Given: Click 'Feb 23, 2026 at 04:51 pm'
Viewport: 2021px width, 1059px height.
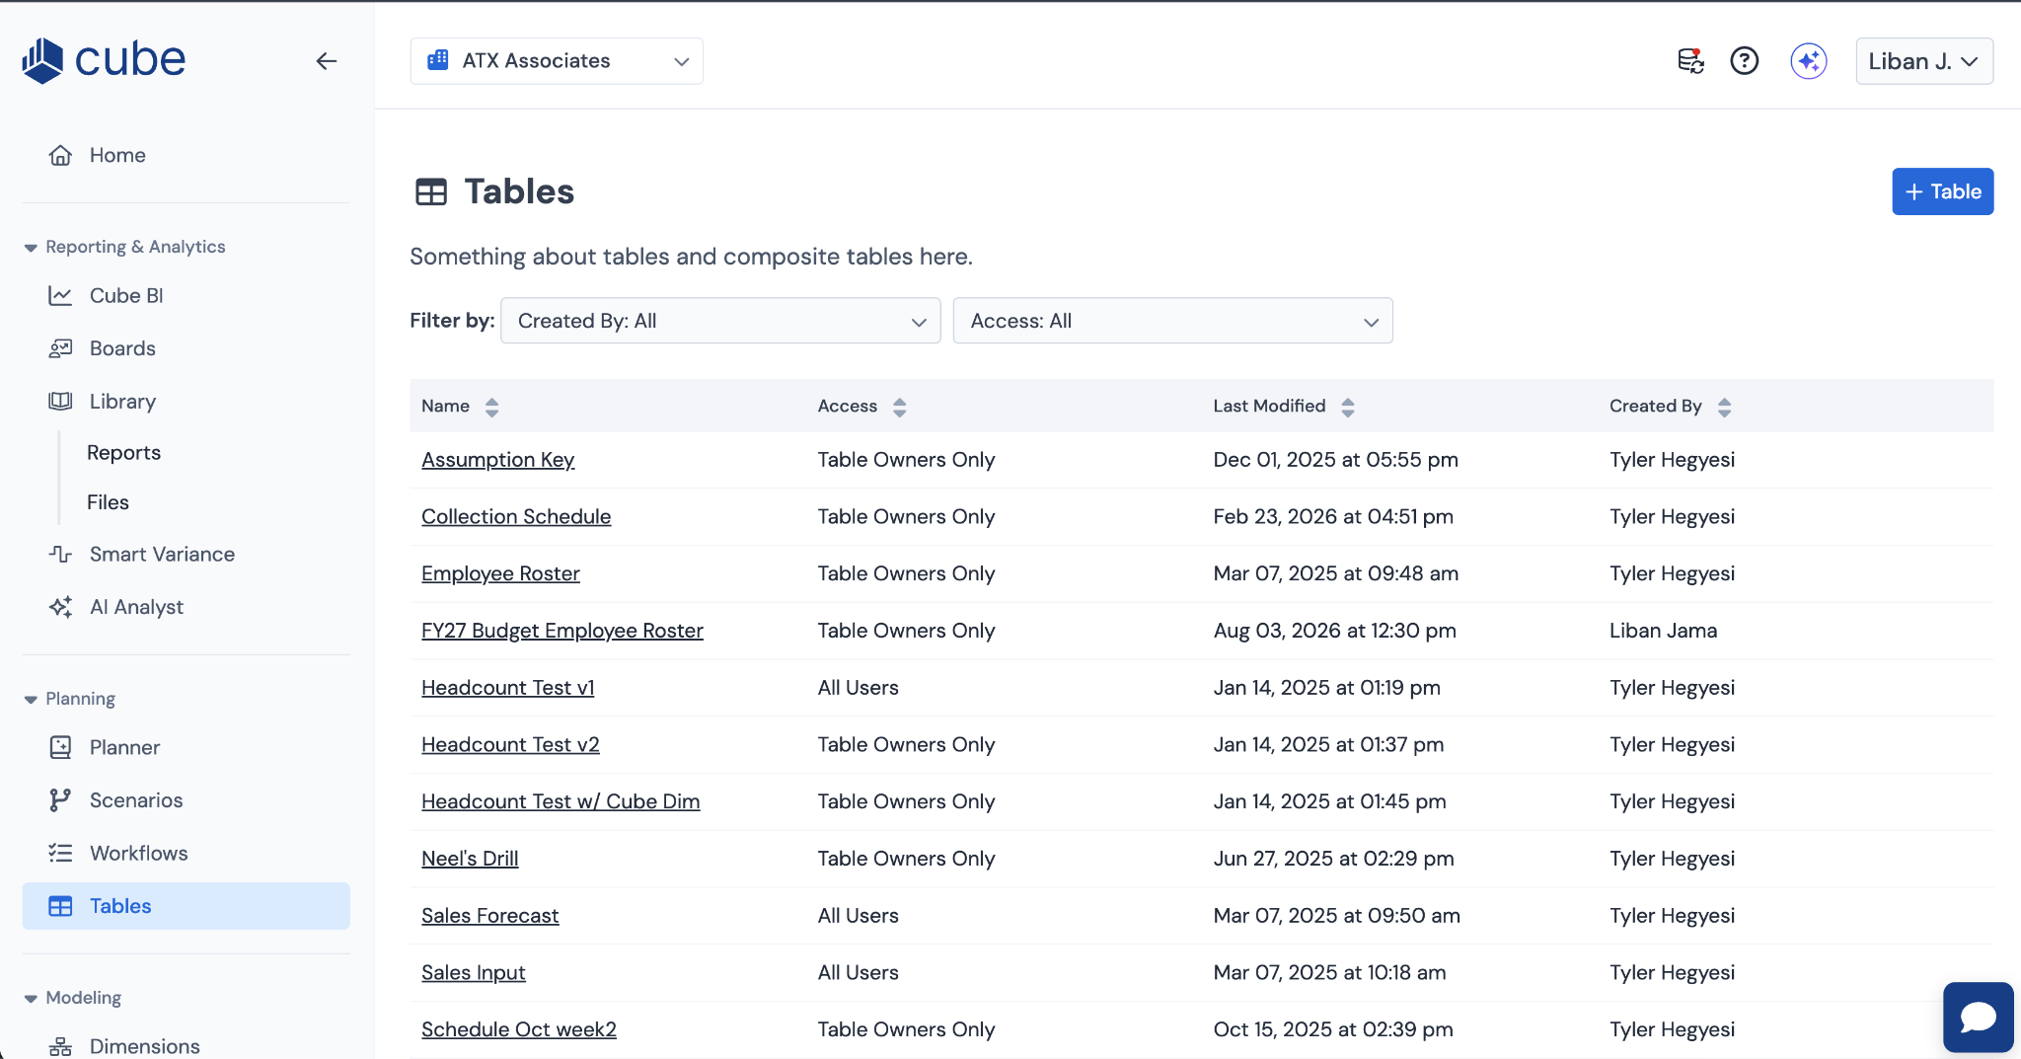Looking at the screenshot, I should (x=1333, y=517).
